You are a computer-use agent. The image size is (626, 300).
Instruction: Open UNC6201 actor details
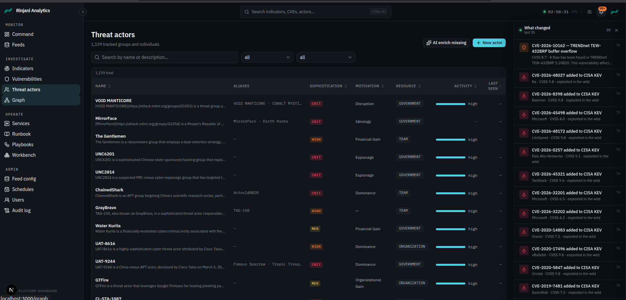point(105,154)
